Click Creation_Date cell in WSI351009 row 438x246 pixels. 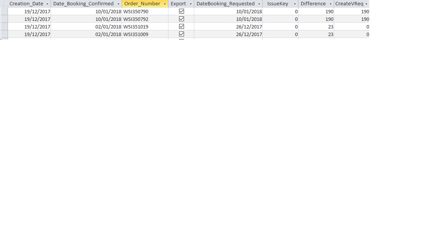point(29,34)
